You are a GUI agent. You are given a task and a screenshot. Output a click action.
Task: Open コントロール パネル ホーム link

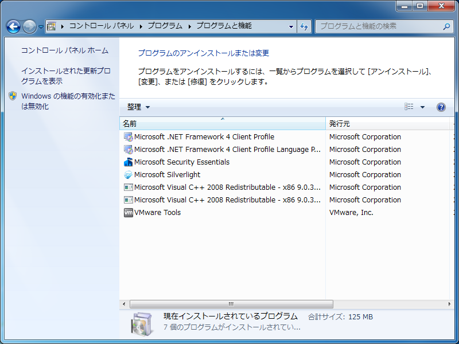click(65, 50)
